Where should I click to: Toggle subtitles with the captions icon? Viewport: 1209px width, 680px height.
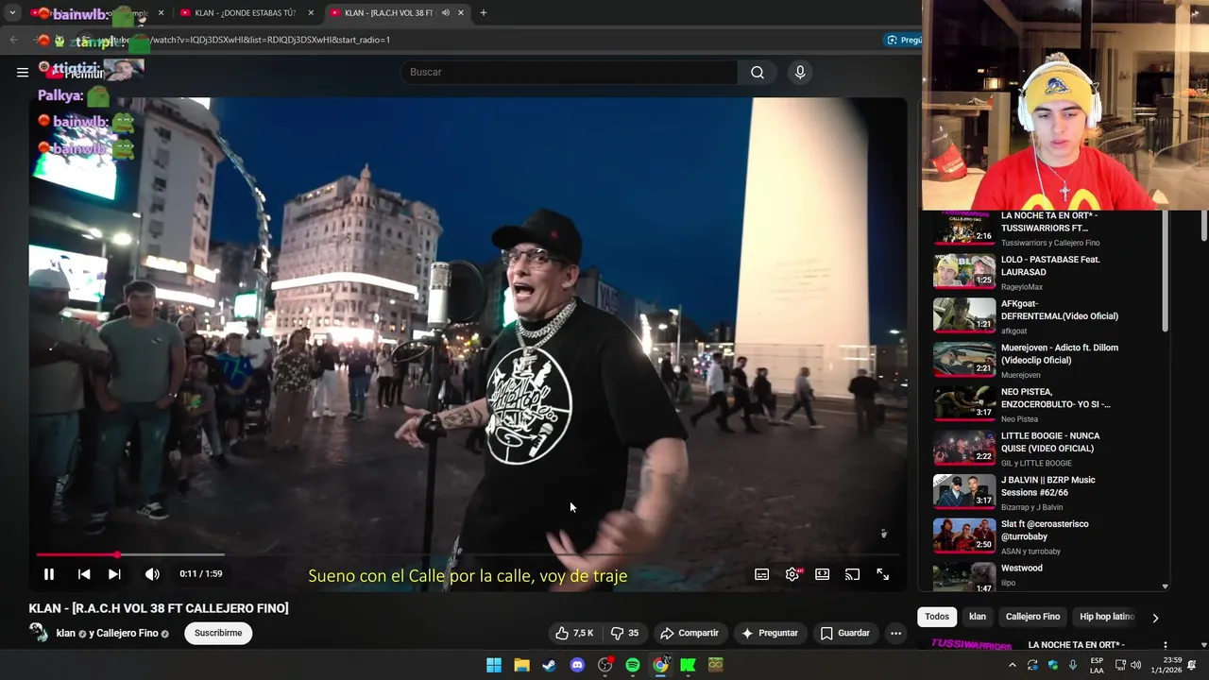point(761,574)
